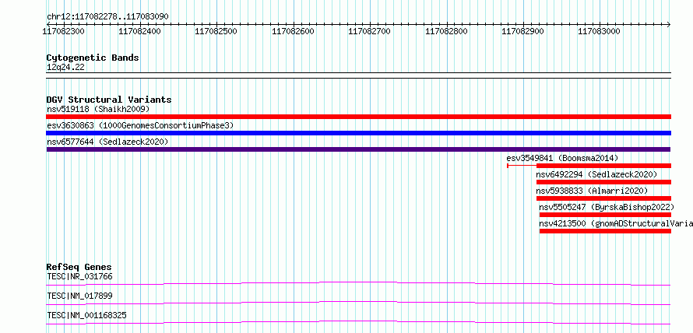
Task: Click the blue esv3630863 variant bar
Action: (358, 133)
